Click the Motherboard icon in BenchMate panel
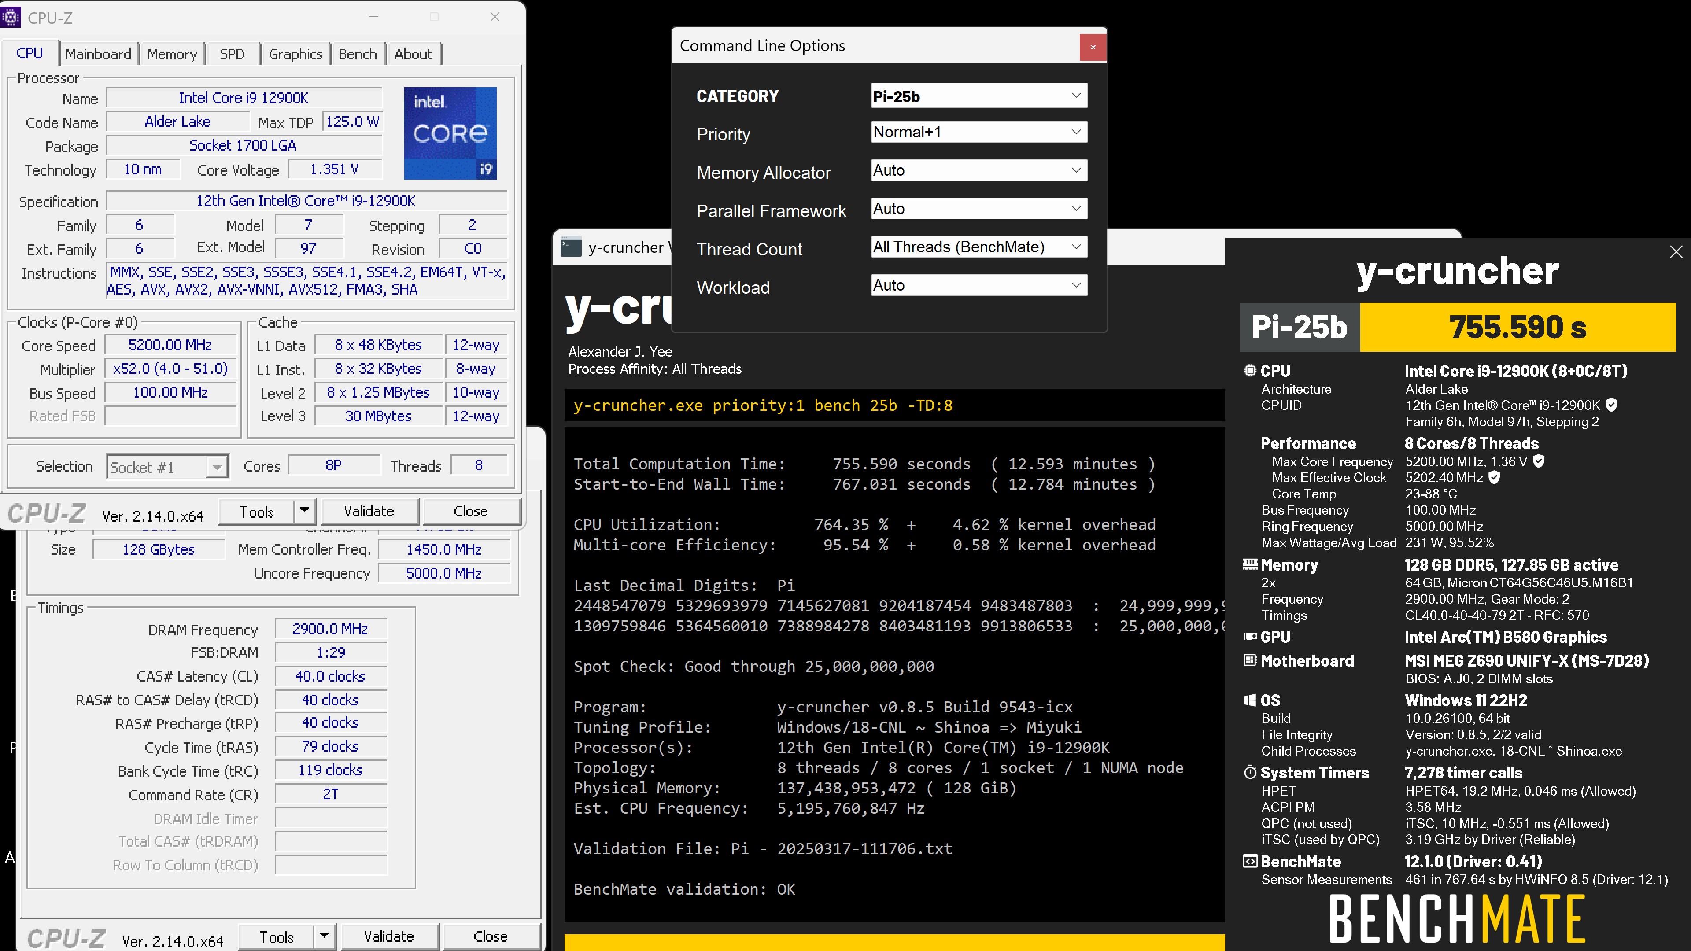Image resolution: width=1691 pixels, height=951 pixels. pos(1250,660)
